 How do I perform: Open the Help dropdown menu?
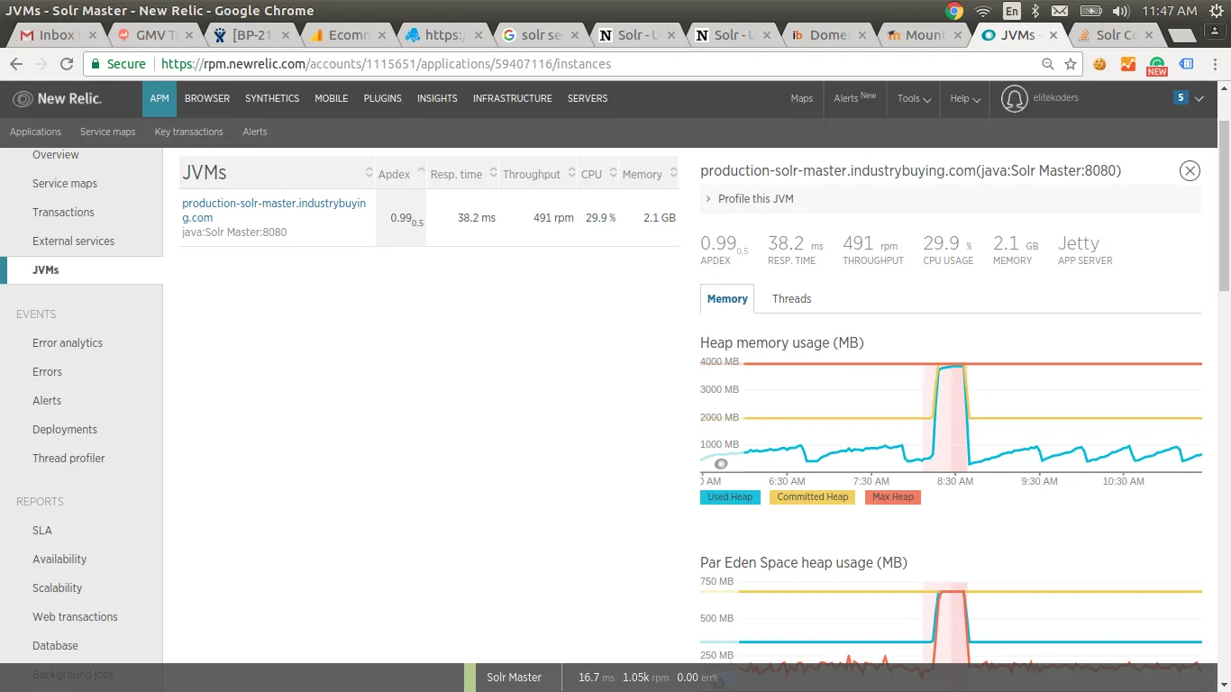pyautogui.click(x=965, y=98)
